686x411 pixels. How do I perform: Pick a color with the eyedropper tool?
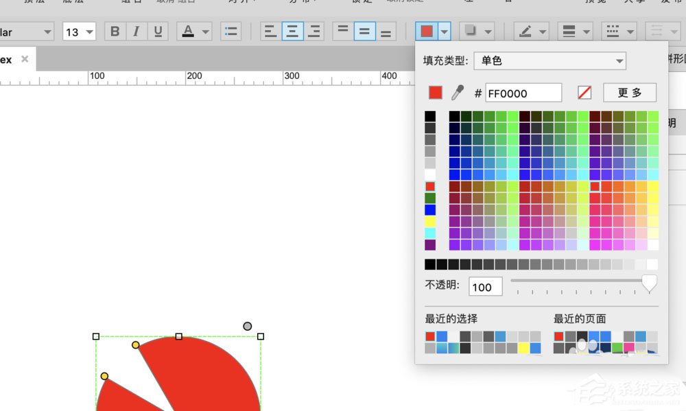coord(457,93)
